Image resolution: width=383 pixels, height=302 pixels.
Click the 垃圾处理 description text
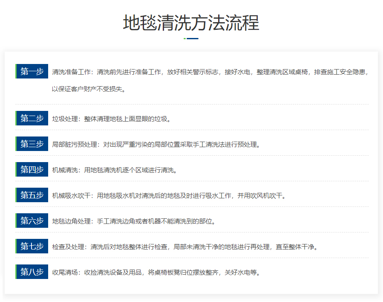pos(112,119)
